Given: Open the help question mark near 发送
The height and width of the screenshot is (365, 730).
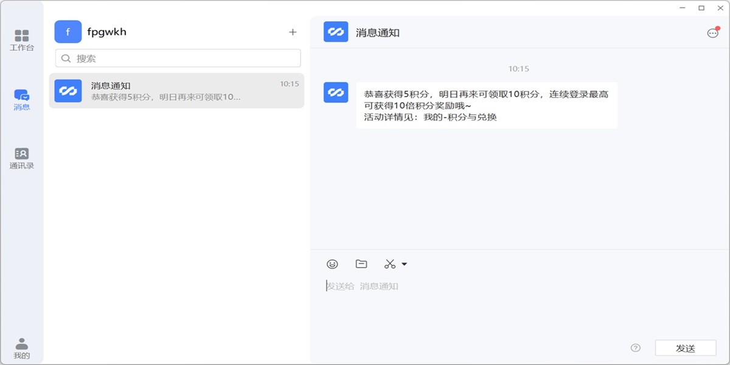Looking at the screenshot, I should coord(636,348).
